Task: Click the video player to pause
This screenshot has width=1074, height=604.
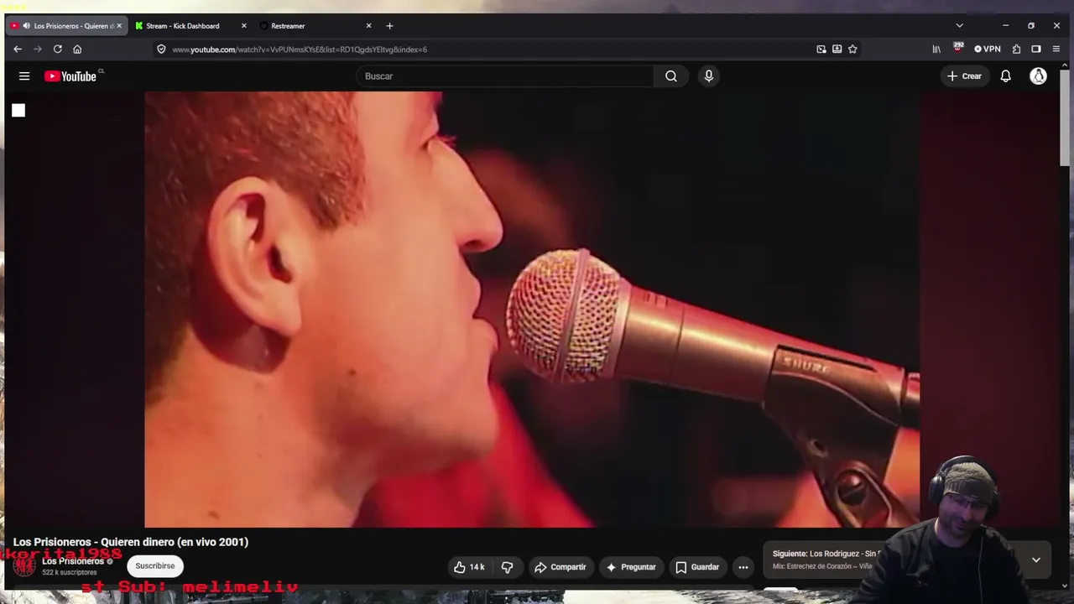Action: pyautogui.click(x=532, y=309)
